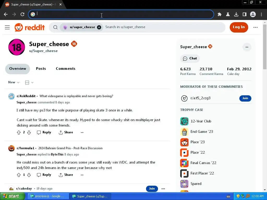Open Reddit header three-dot options
267x200 pixels.
[256, 27]
